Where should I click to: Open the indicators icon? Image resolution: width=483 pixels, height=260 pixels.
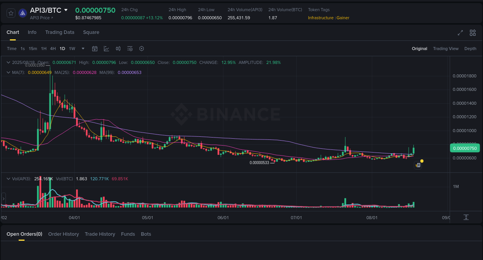click(118, 49)
